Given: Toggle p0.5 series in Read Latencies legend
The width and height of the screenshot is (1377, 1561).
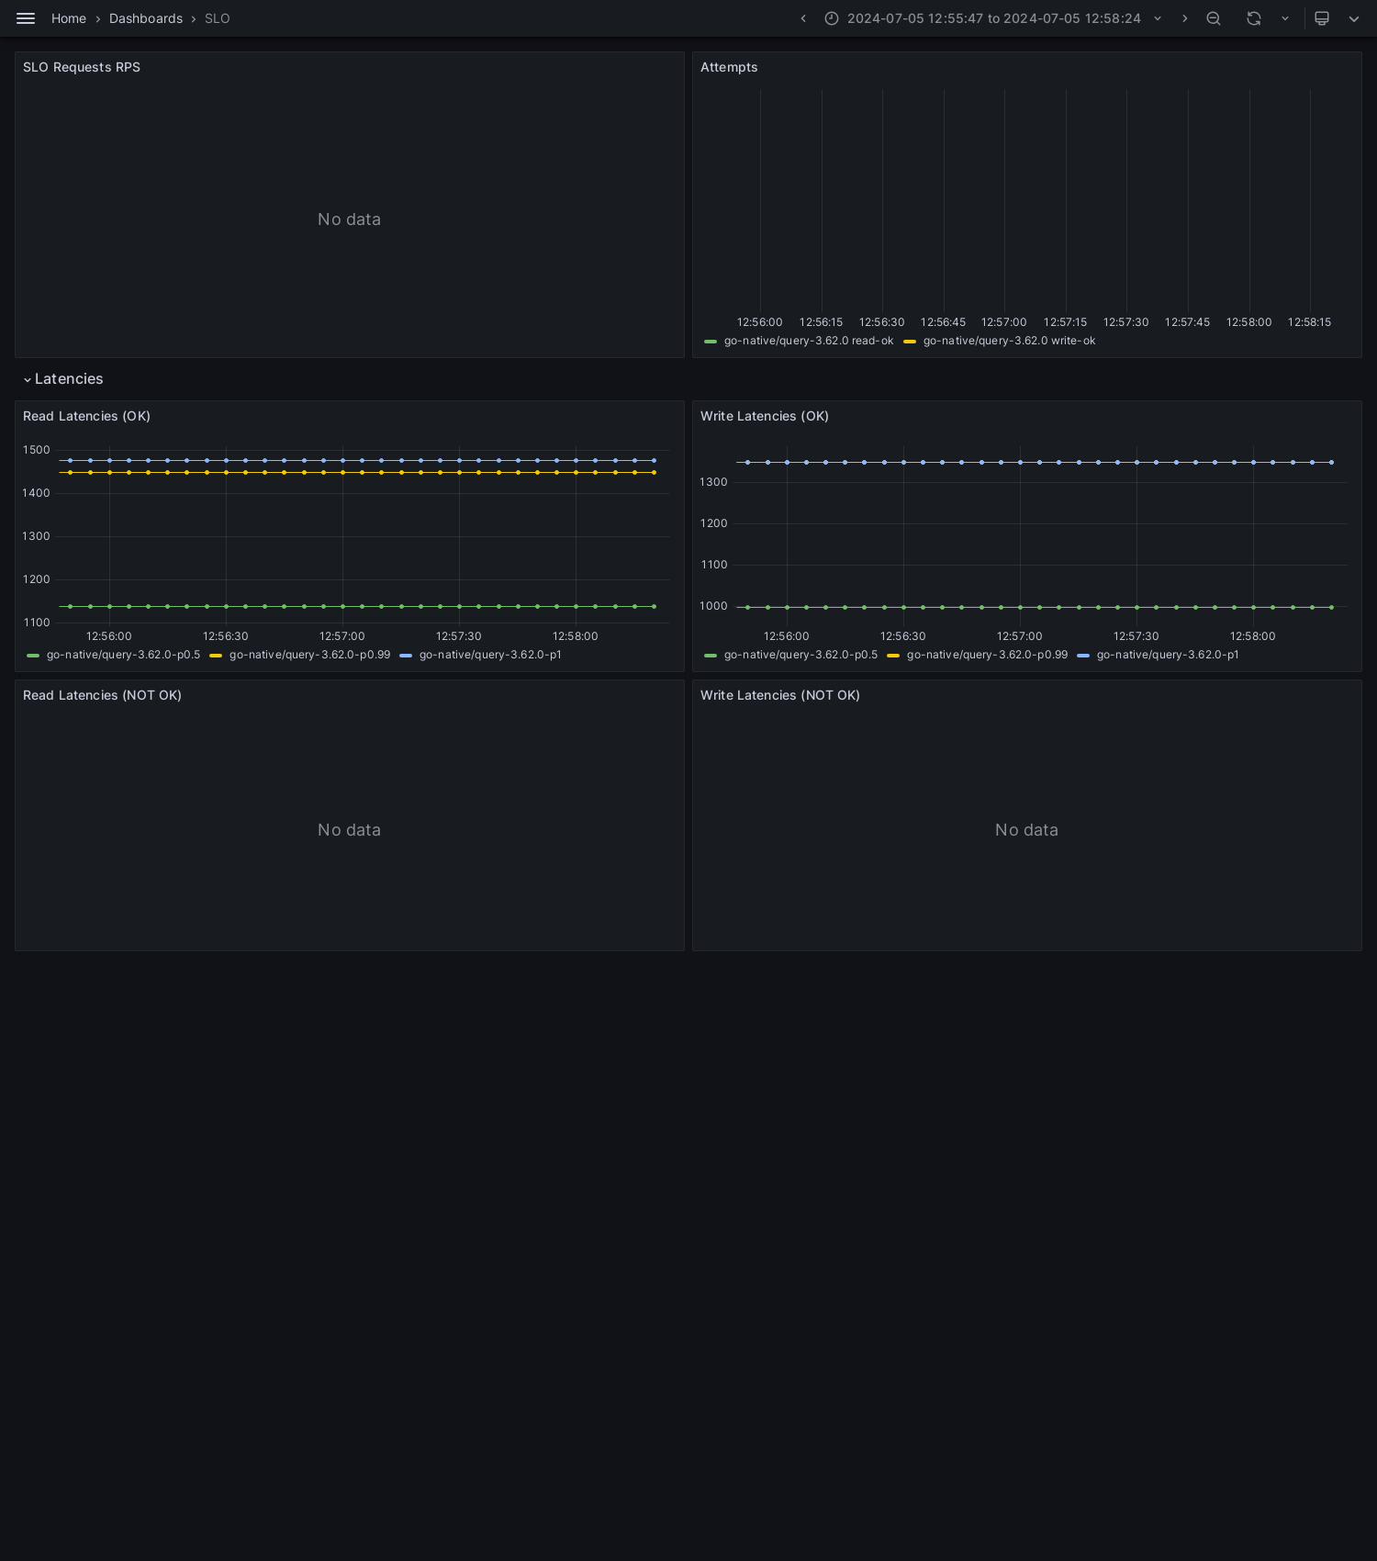Looking at the screenshot, I should [123, 655].
